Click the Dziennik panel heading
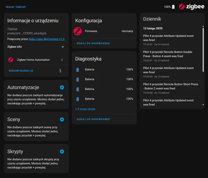Screen dimensions: 208x178 [152, 19]
